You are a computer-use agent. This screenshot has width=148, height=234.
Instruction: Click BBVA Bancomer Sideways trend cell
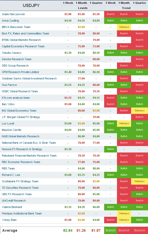124,27
